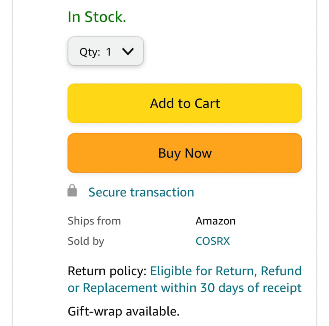Click the Gift-wrap available text

123,311
